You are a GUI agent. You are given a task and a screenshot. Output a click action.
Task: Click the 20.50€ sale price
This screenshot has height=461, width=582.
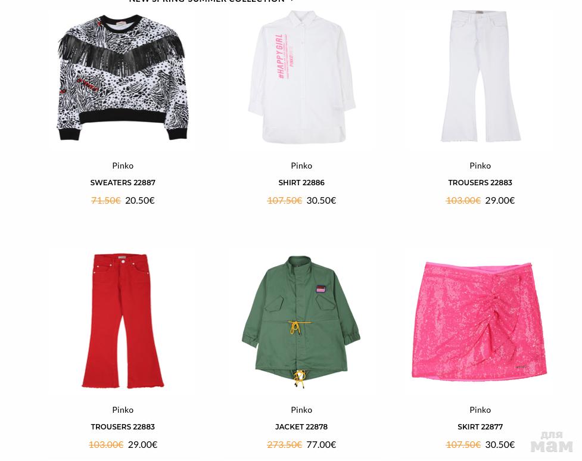coord(140,201)
